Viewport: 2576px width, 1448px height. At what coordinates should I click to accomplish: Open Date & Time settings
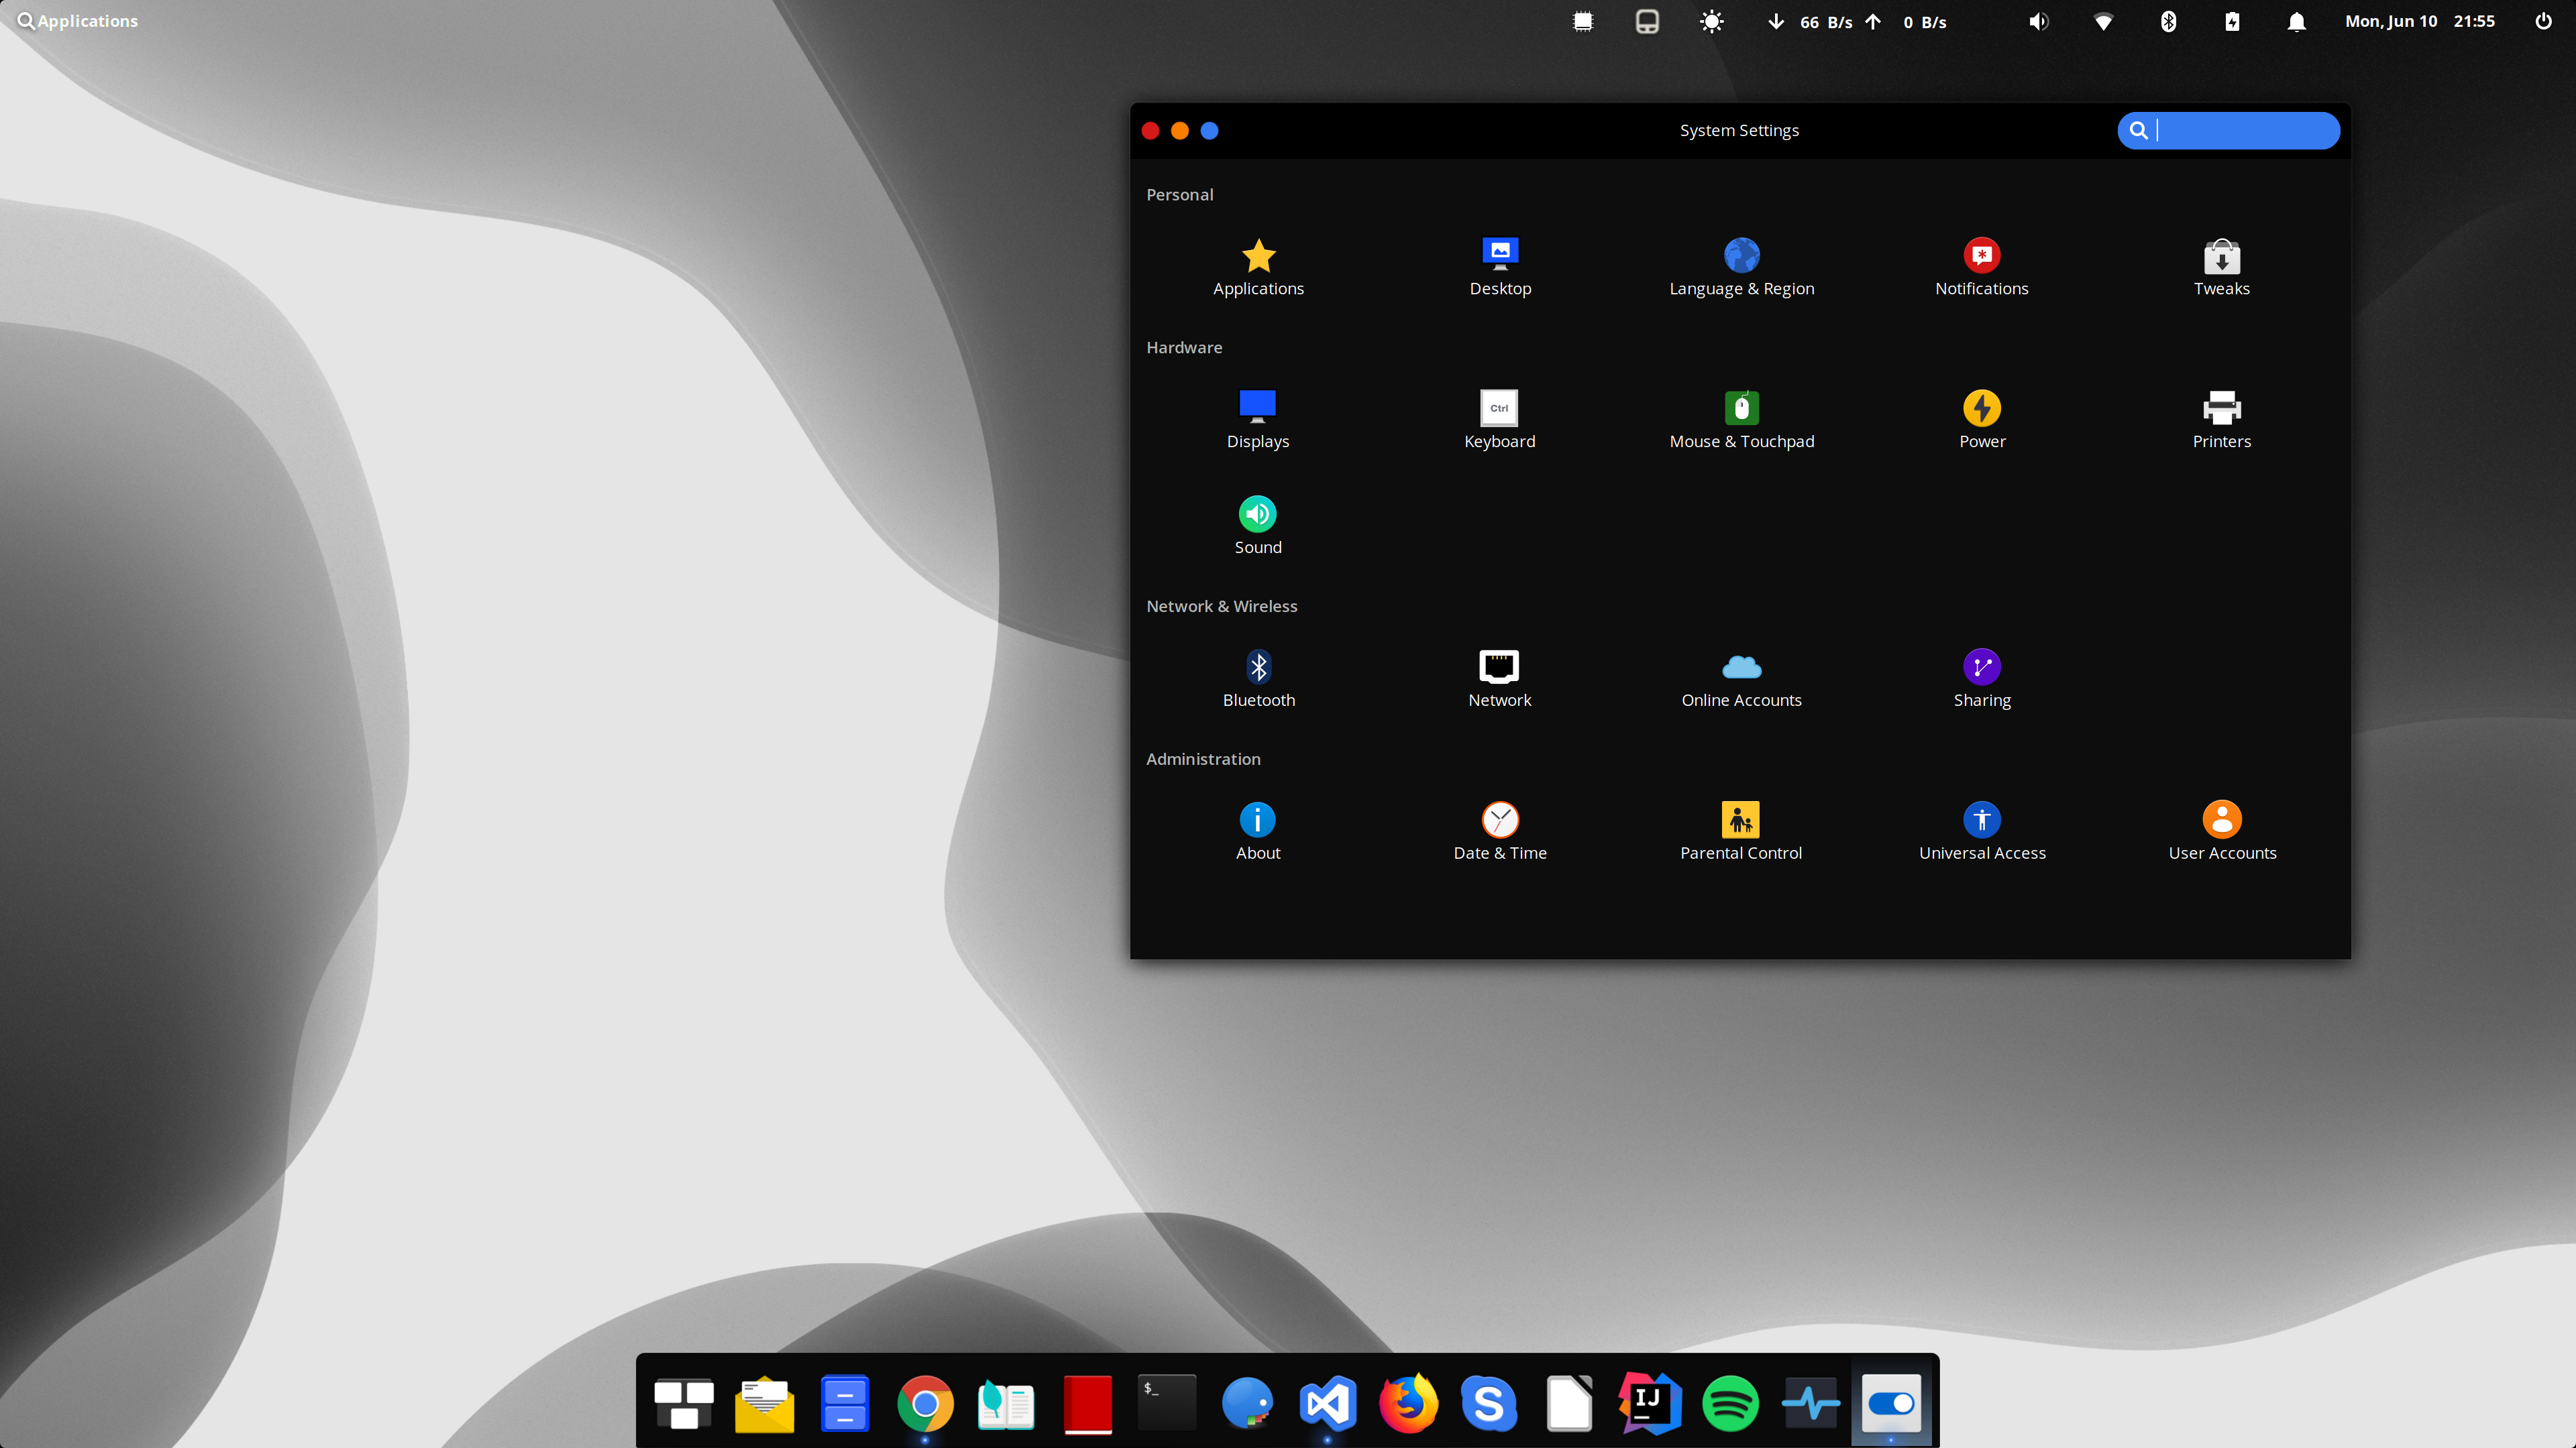point(1499,831)
